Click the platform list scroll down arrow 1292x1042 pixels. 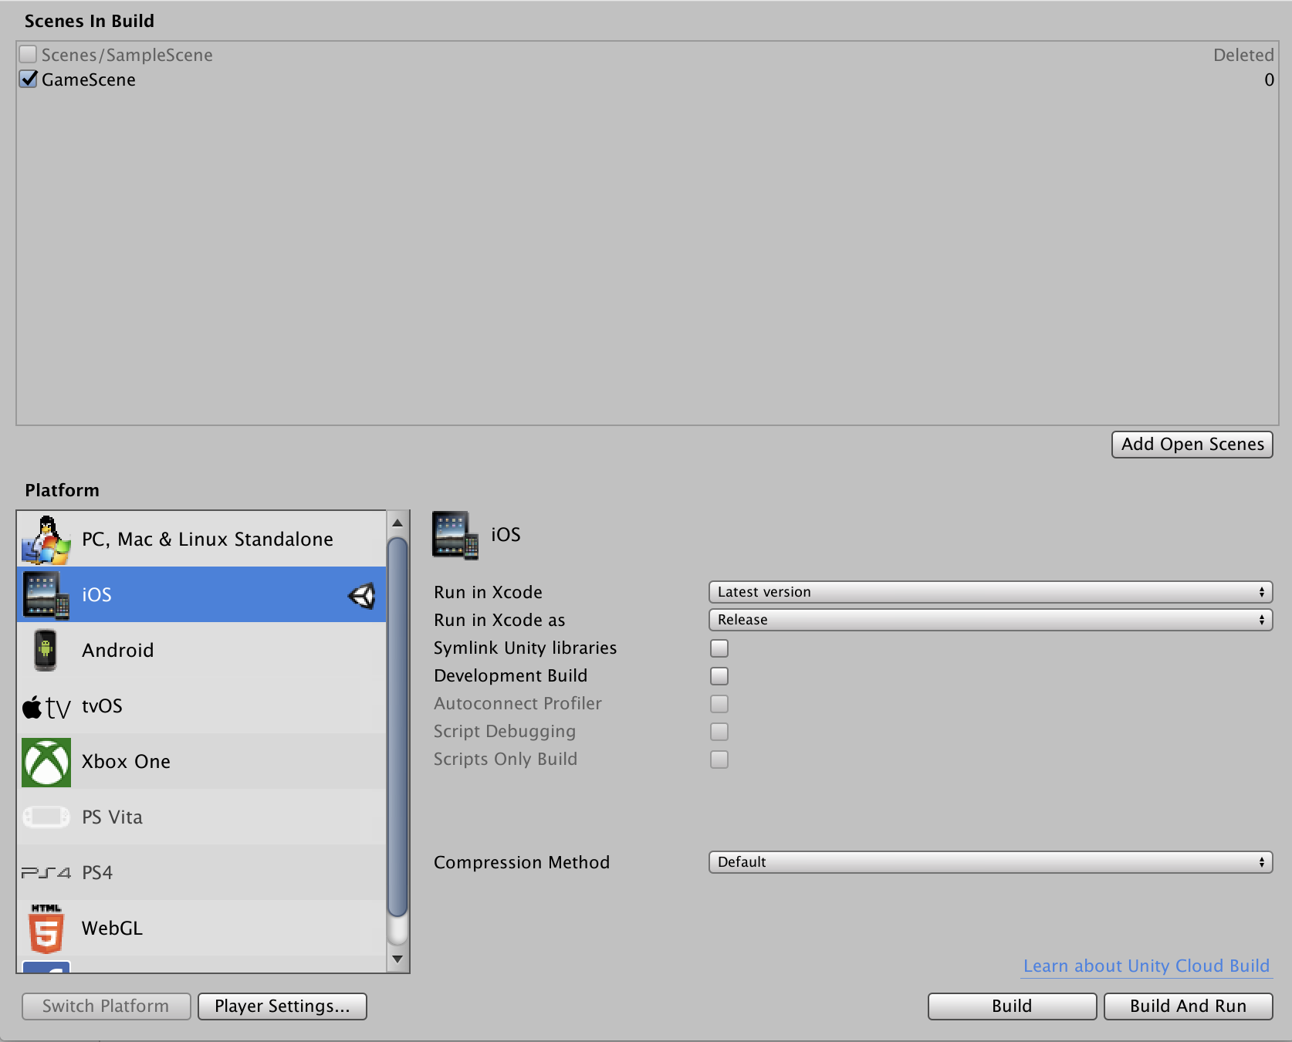(397, 959)
